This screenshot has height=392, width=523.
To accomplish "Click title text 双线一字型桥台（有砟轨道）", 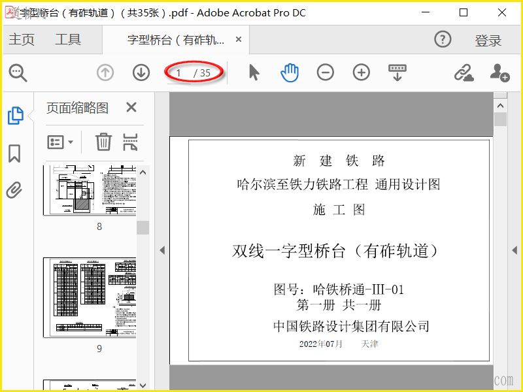I will click(335, 251).
